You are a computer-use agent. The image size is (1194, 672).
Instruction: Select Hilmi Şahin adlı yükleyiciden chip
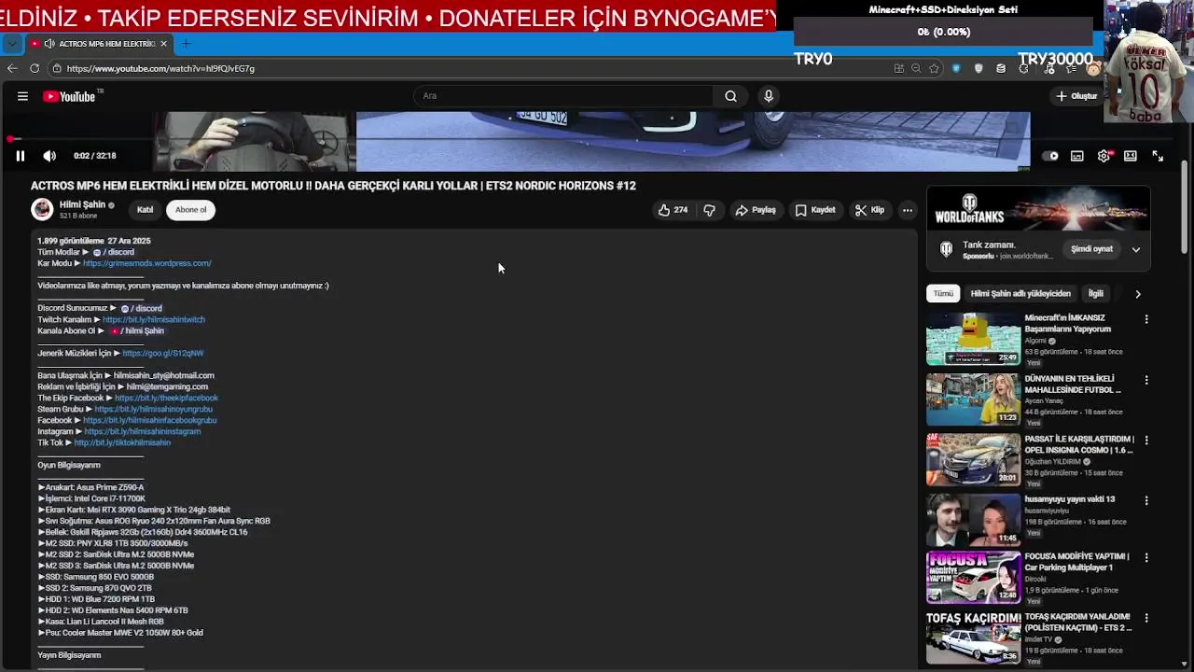(x=1020, y=294)
